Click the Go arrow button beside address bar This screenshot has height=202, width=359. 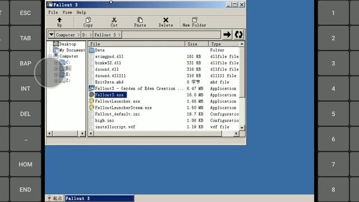pyautogui.click(x=227, y=35)
